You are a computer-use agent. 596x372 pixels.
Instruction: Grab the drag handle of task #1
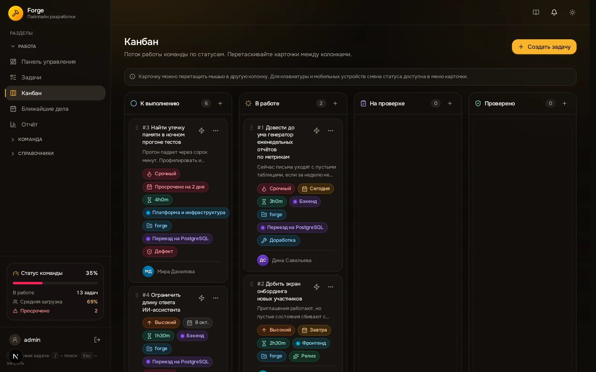(251, 128)
